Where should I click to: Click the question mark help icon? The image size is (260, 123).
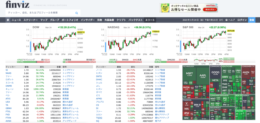[x=226, y=20]
